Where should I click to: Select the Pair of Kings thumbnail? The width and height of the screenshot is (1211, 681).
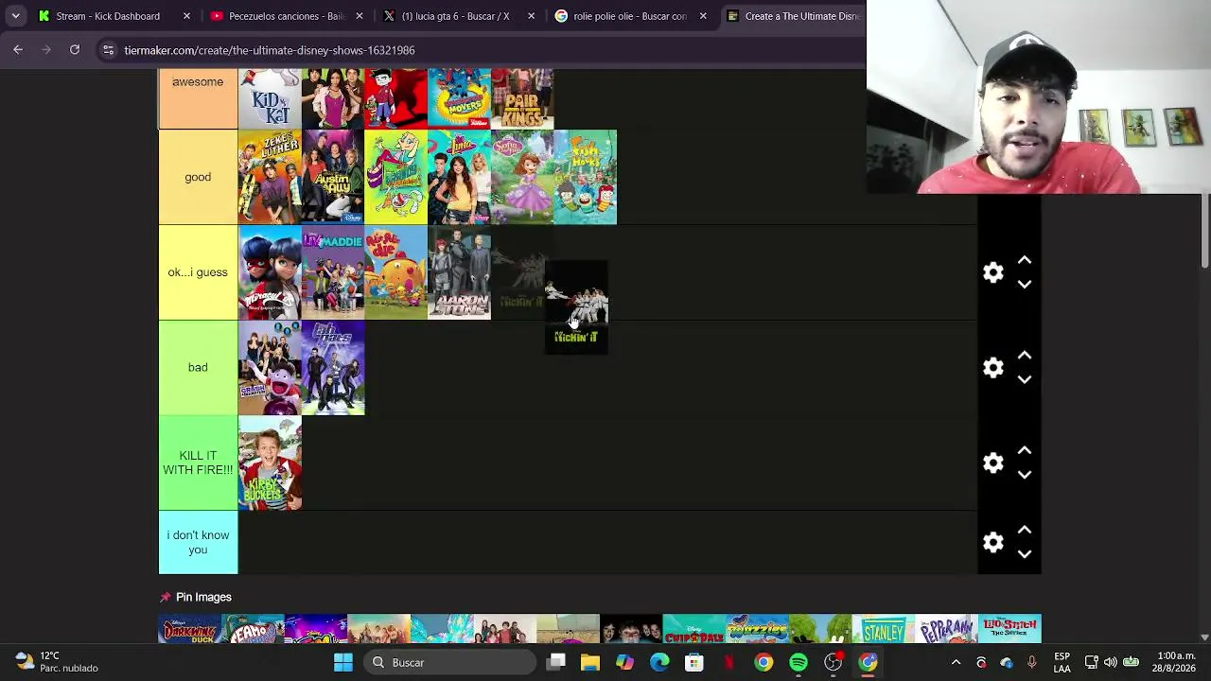click(x=522, y=98)
